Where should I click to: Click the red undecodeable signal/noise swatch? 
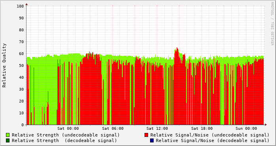click(x=146, y=135)
